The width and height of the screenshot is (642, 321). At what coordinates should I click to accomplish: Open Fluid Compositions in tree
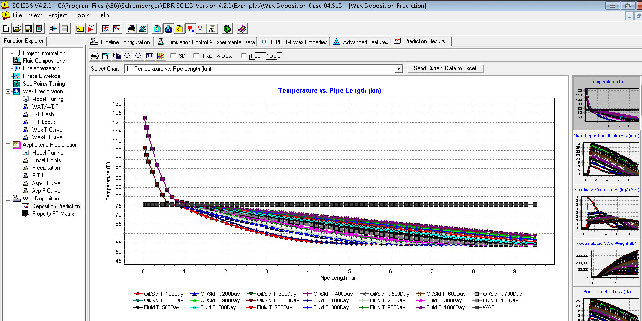tap(44, 61)
